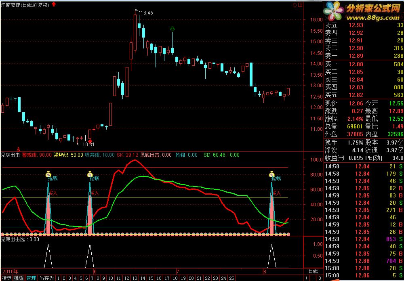Click the red diamond marker near the 10.31 low
This screenshot has height=281, width=404.
90,140
